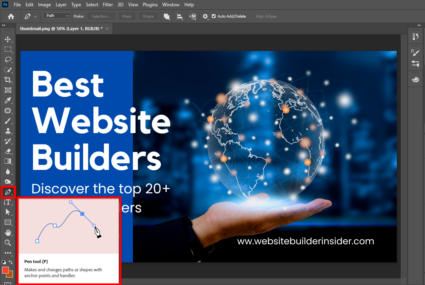Select the Move tool

tap(8, 39)
